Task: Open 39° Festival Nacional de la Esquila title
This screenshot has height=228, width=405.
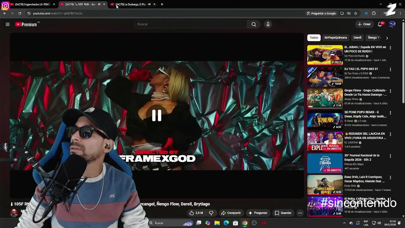Action: pos(362,157)
